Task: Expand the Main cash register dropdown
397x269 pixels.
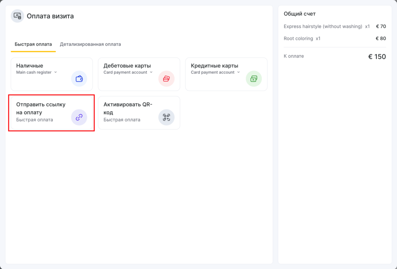Action: click(x=55, y=72)
